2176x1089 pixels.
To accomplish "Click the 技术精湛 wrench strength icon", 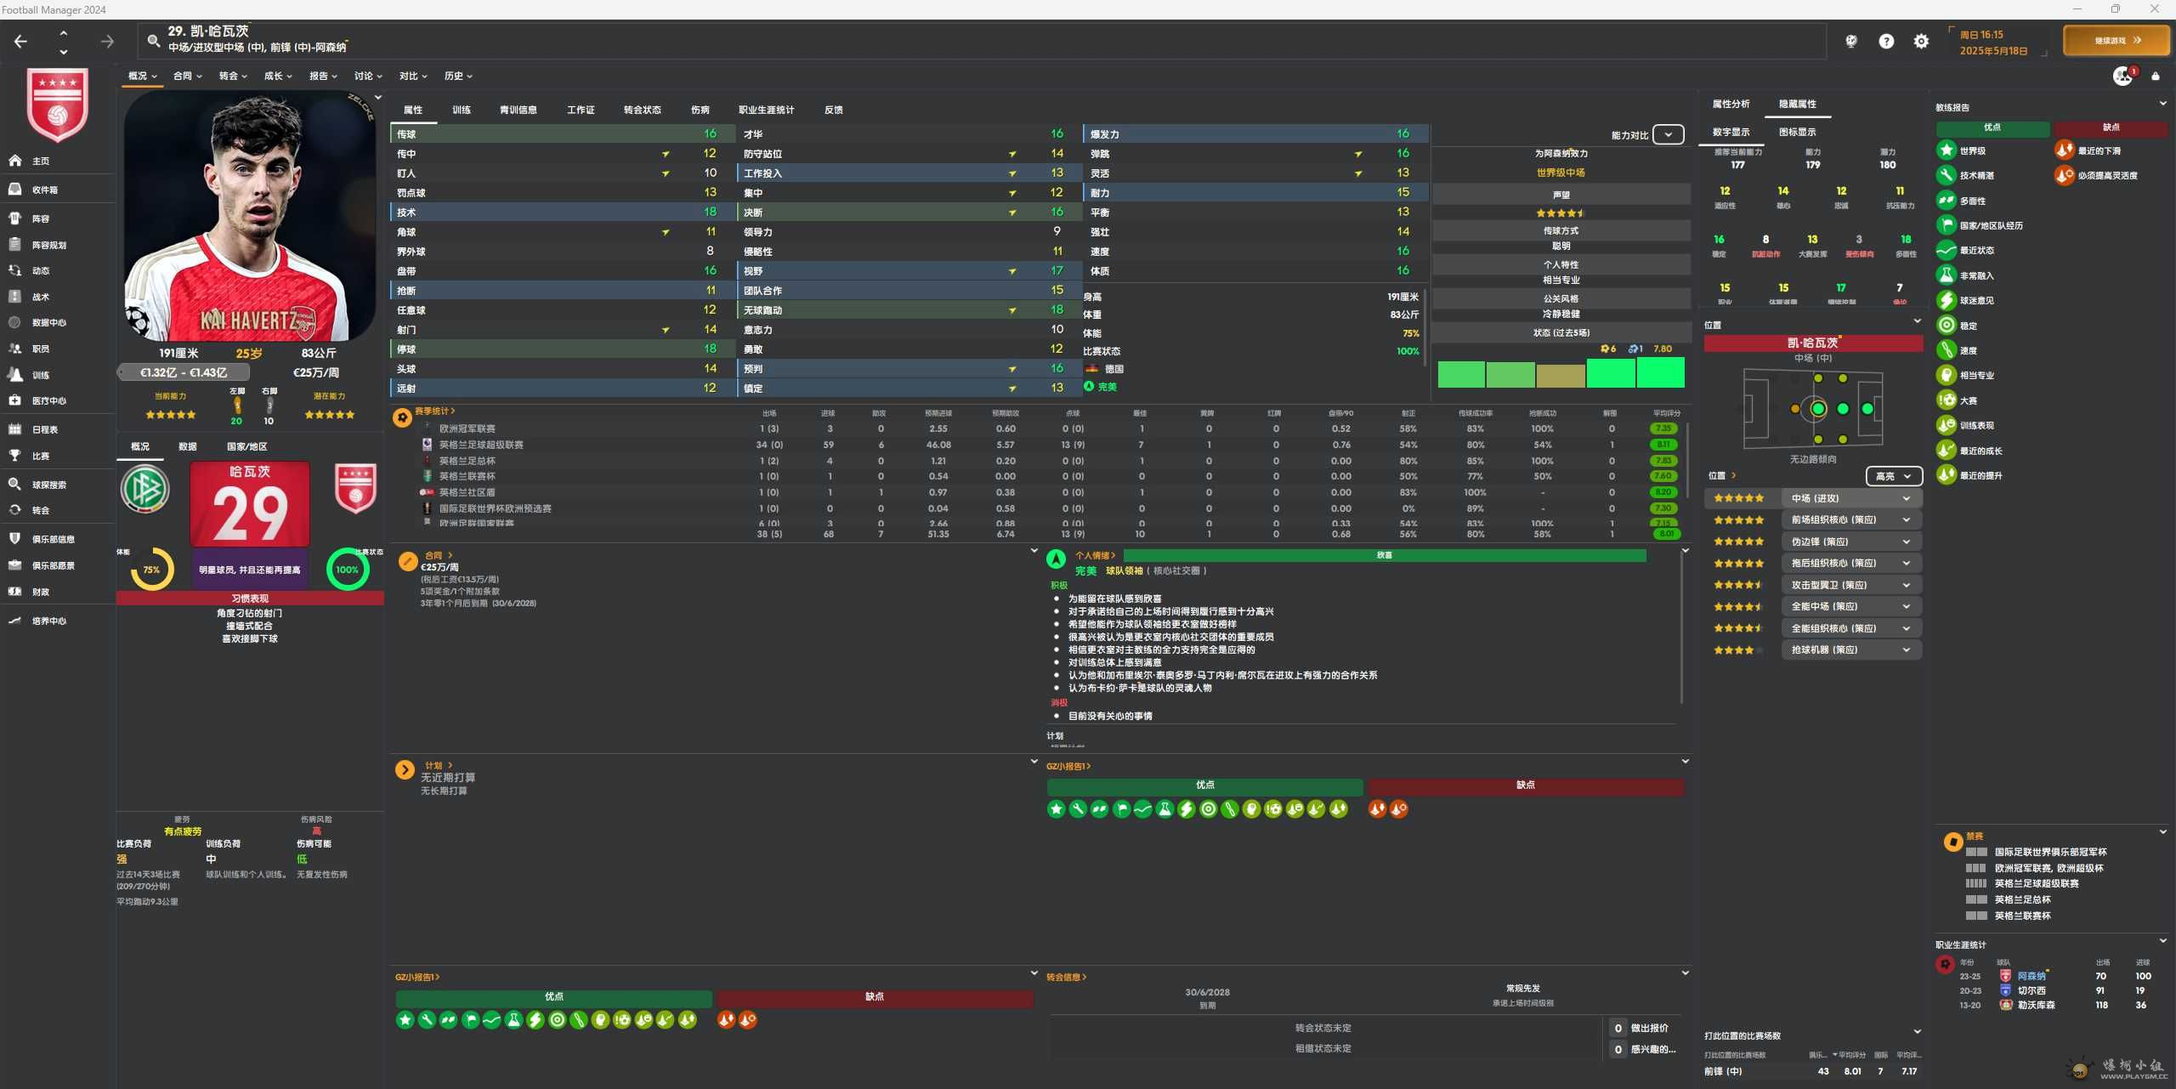I will [1946, 175].
